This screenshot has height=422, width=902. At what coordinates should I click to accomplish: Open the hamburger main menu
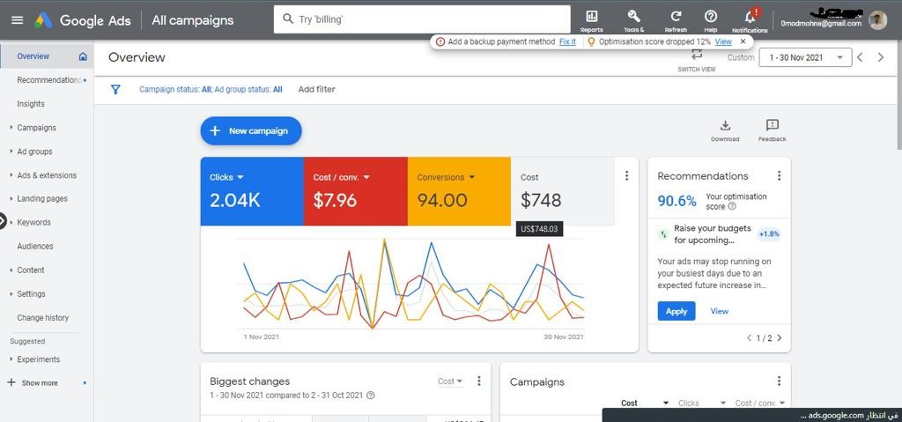18,20
